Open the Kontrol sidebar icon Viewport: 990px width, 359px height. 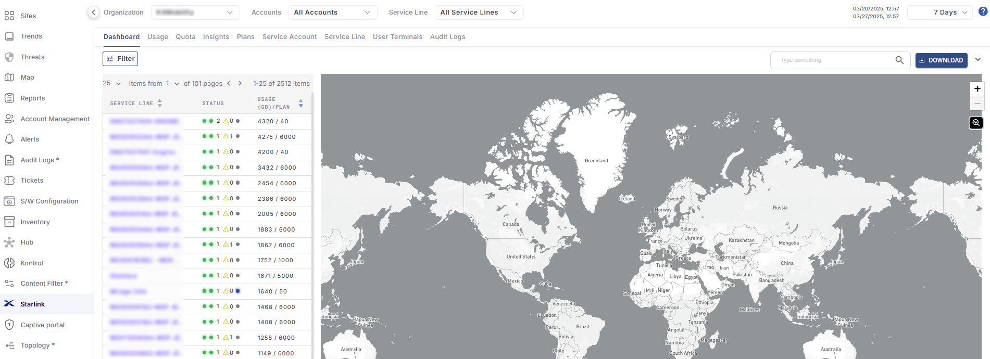click(9, 263)
